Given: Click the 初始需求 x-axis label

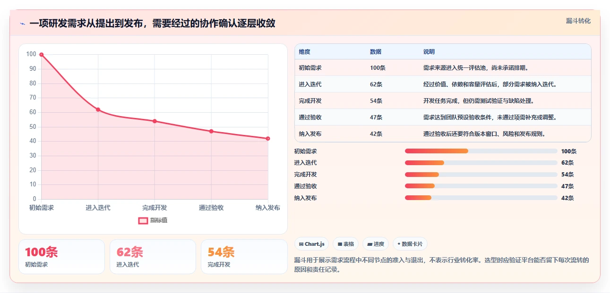Looking at the screenshot, I should click(x=42, y=208).
